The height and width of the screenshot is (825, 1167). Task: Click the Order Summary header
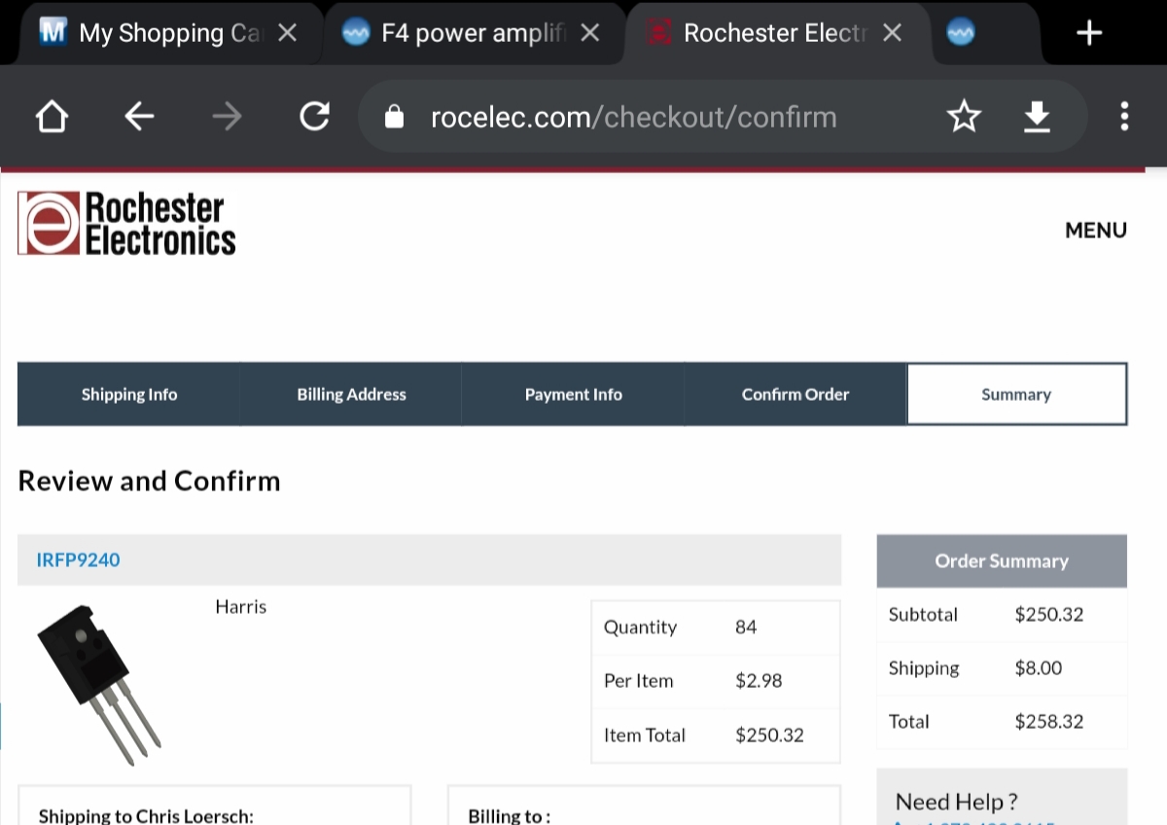(x=1002, y=560)
